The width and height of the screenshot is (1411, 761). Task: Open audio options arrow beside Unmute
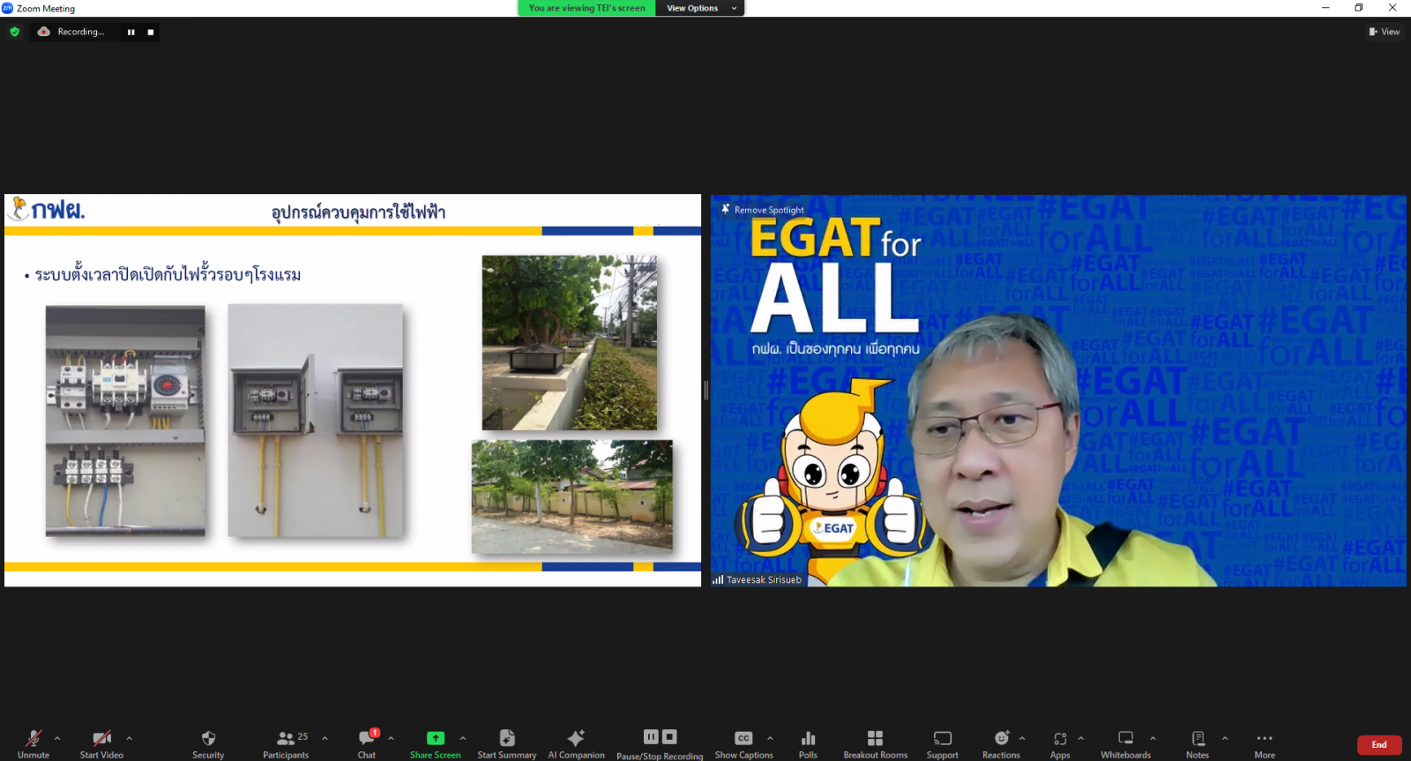click(57, 738)
